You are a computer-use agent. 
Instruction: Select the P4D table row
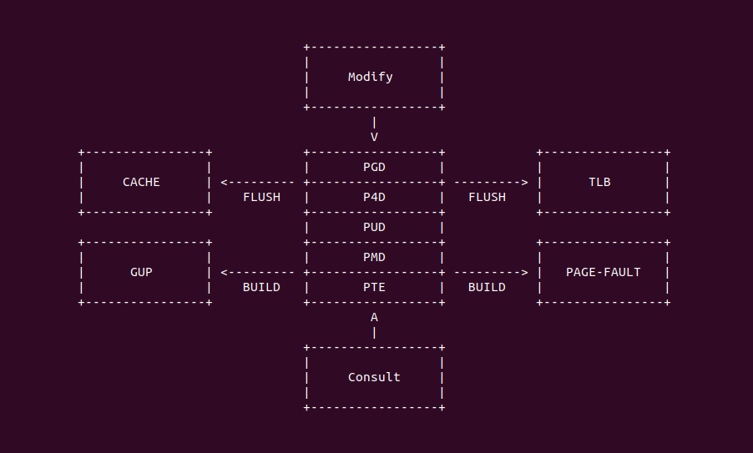pos(374,197)
